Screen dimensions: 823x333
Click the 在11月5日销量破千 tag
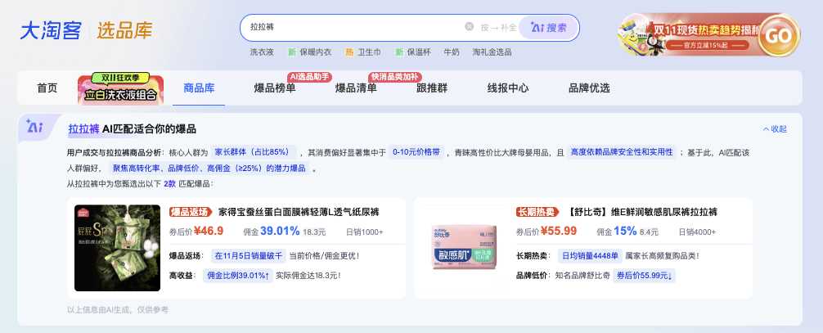(x=248, y=256)
